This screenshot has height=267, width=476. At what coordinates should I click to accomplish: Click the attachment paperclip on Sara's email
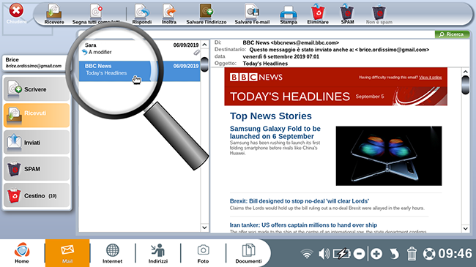tap(197, 53)
